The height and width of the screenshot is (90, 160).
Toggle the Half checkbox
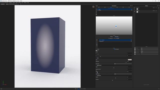pyautogui.click(x=96, y=50)
